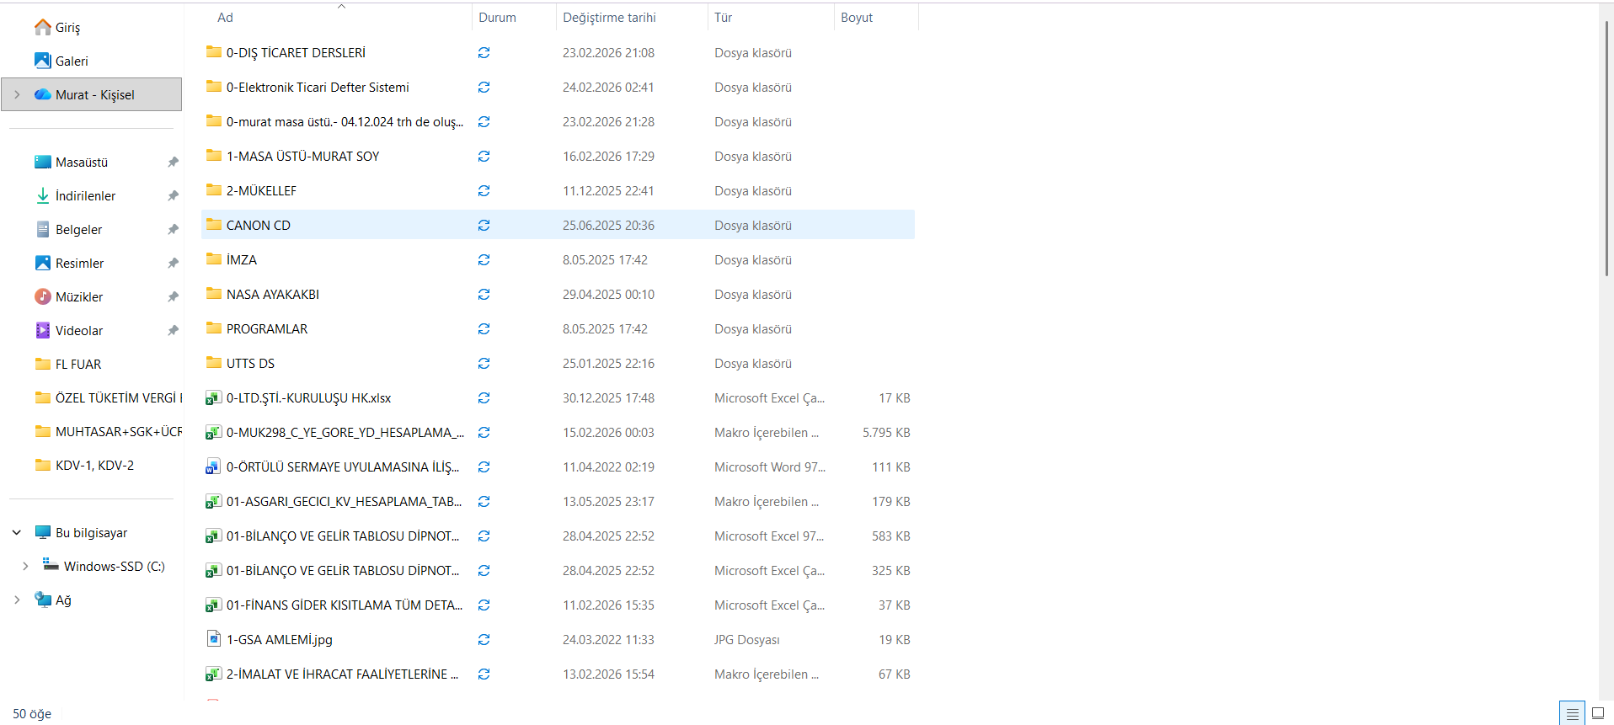The image size is (1614, 725).
Task: Unpin İndirilenler via its pin icon
Action: [173, 195]
